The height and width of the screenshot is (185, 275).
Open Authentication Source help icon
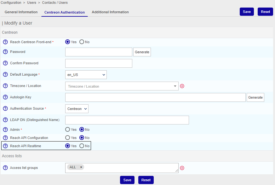(x=5, y=108)
